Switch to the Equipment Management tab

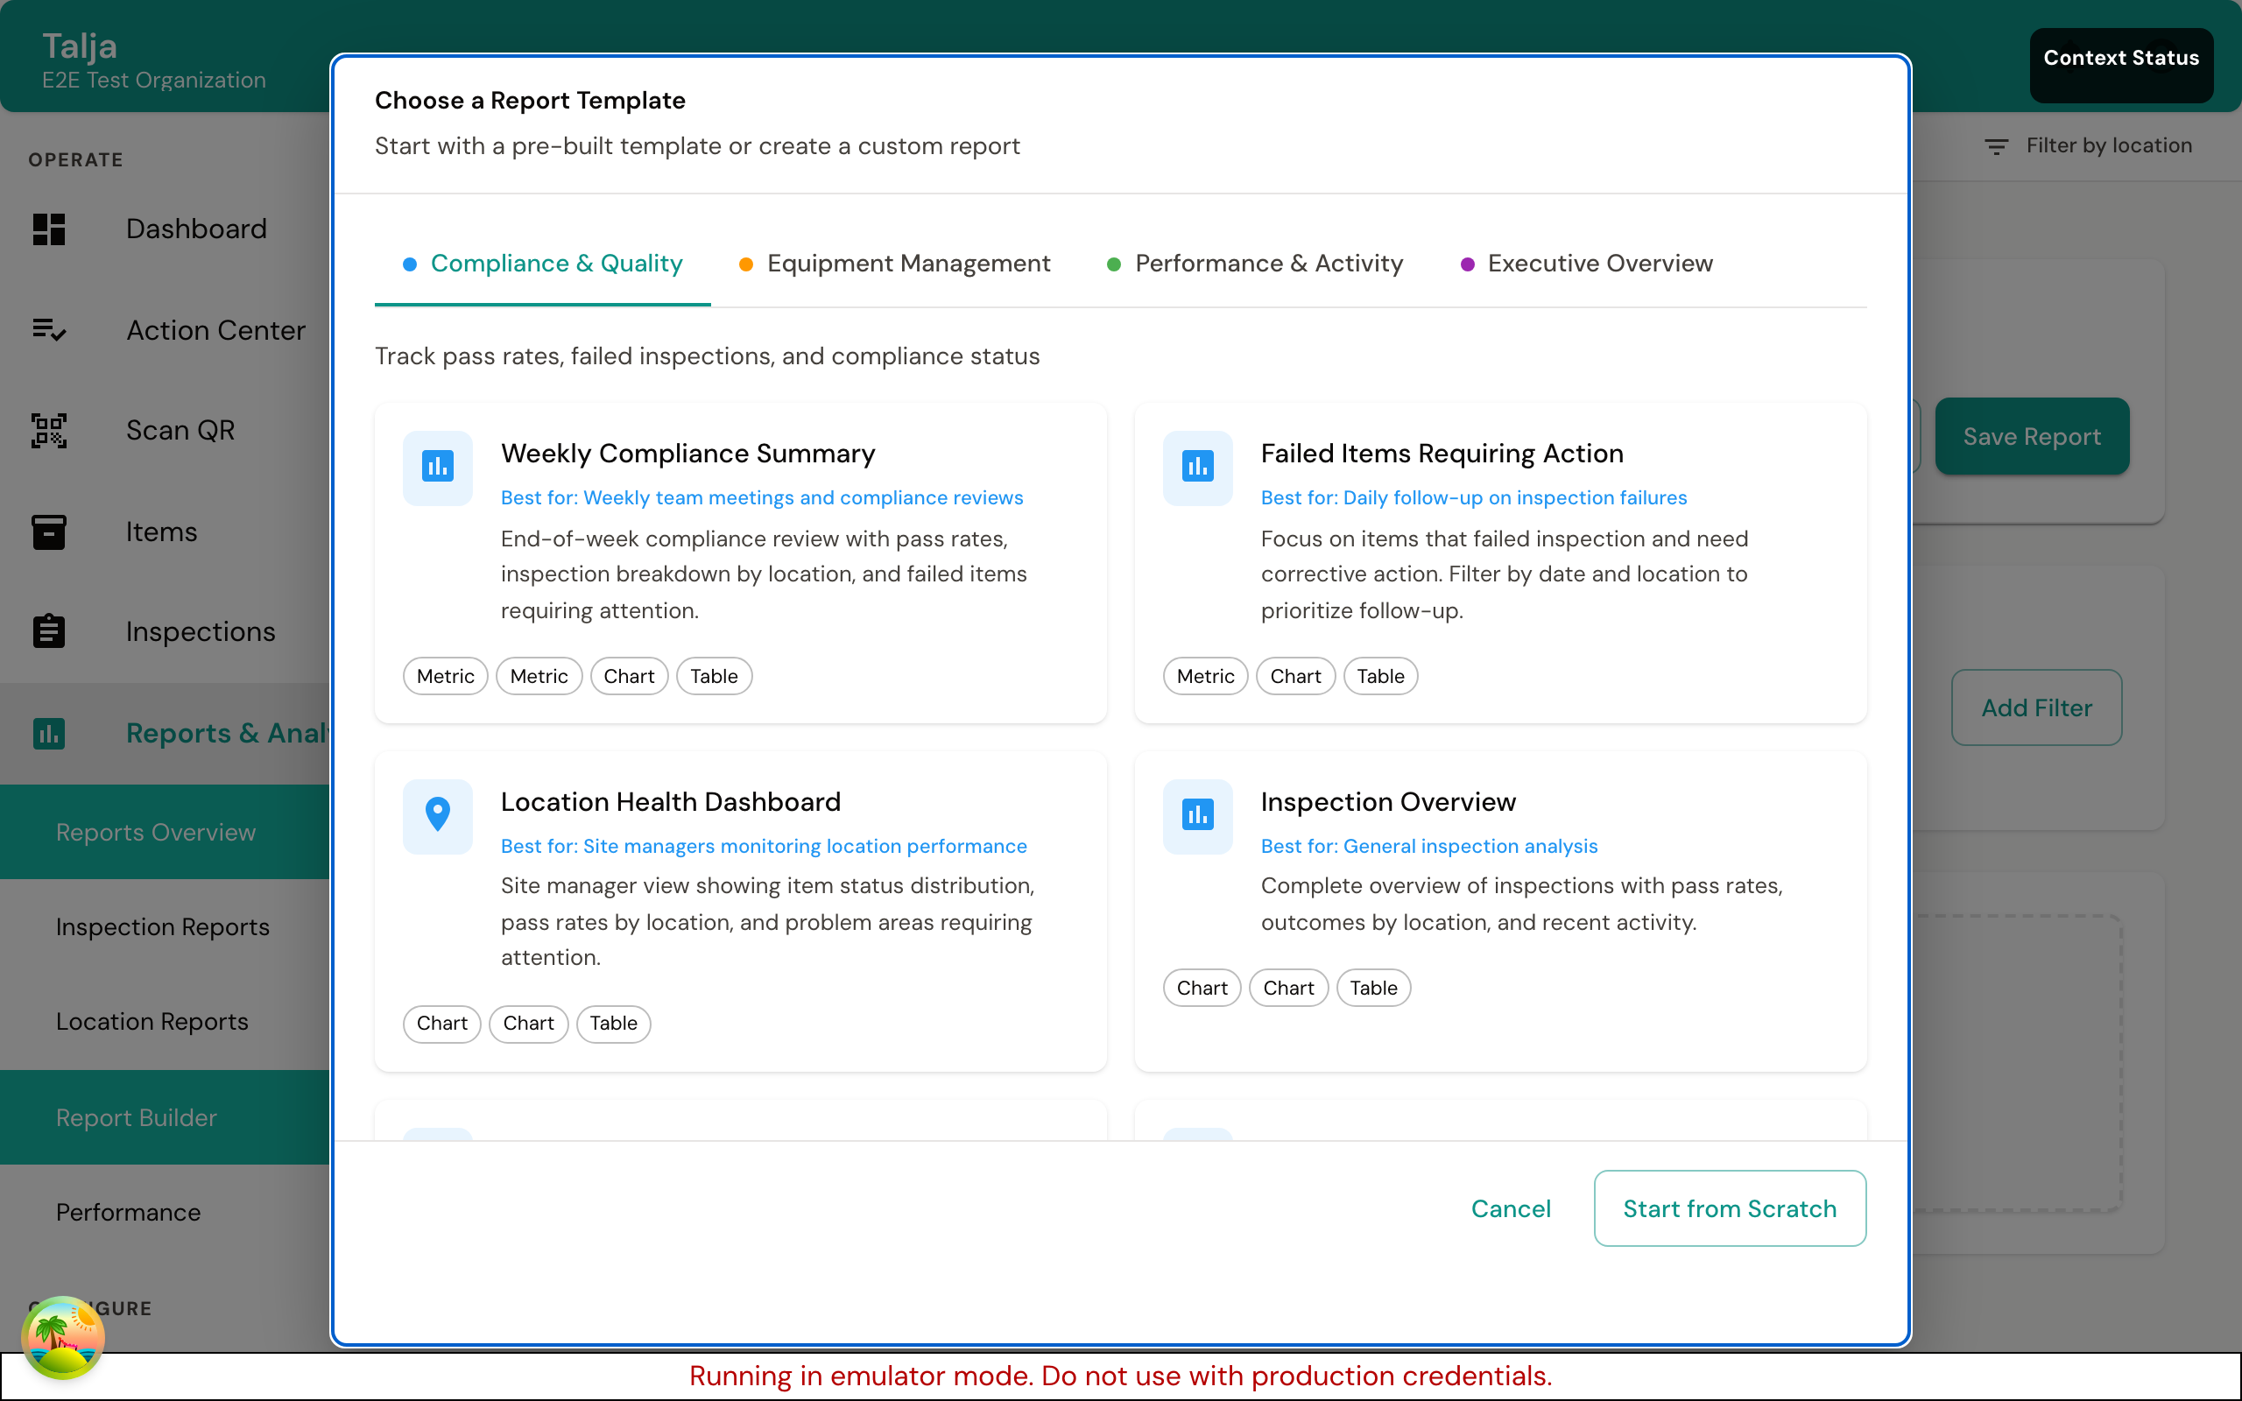pyautogui.click(x=894, y=264)
